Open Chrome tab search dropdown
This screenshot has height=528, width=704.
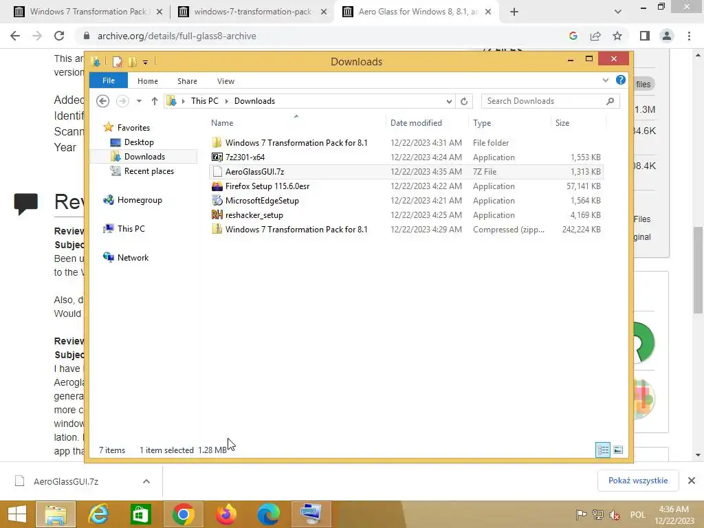pyautogui.click(x=618, y=12)
